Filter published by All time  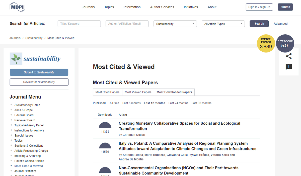114,103
